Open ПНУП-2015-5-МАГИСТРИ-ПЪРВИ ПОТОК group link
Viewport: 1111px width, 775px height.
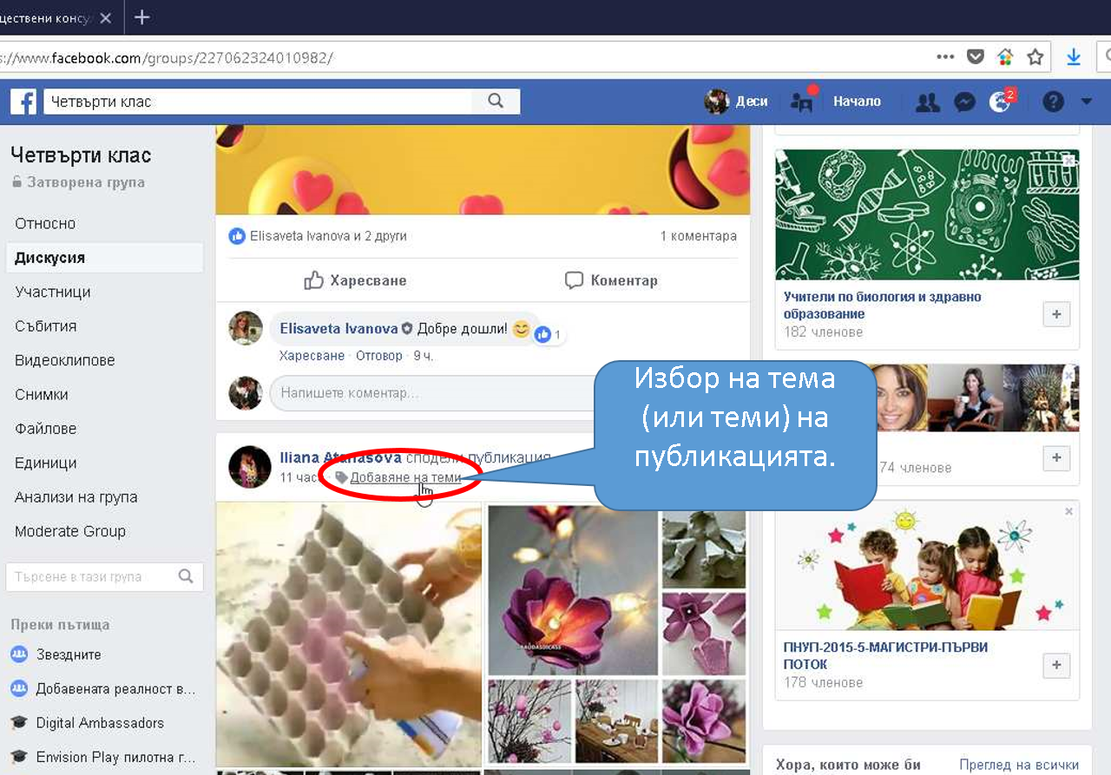pos(885,656)
